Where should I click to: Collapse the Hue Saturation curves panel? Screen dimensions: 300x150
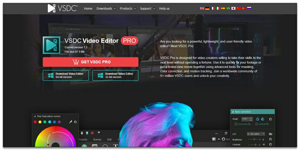tap(35, 116)
